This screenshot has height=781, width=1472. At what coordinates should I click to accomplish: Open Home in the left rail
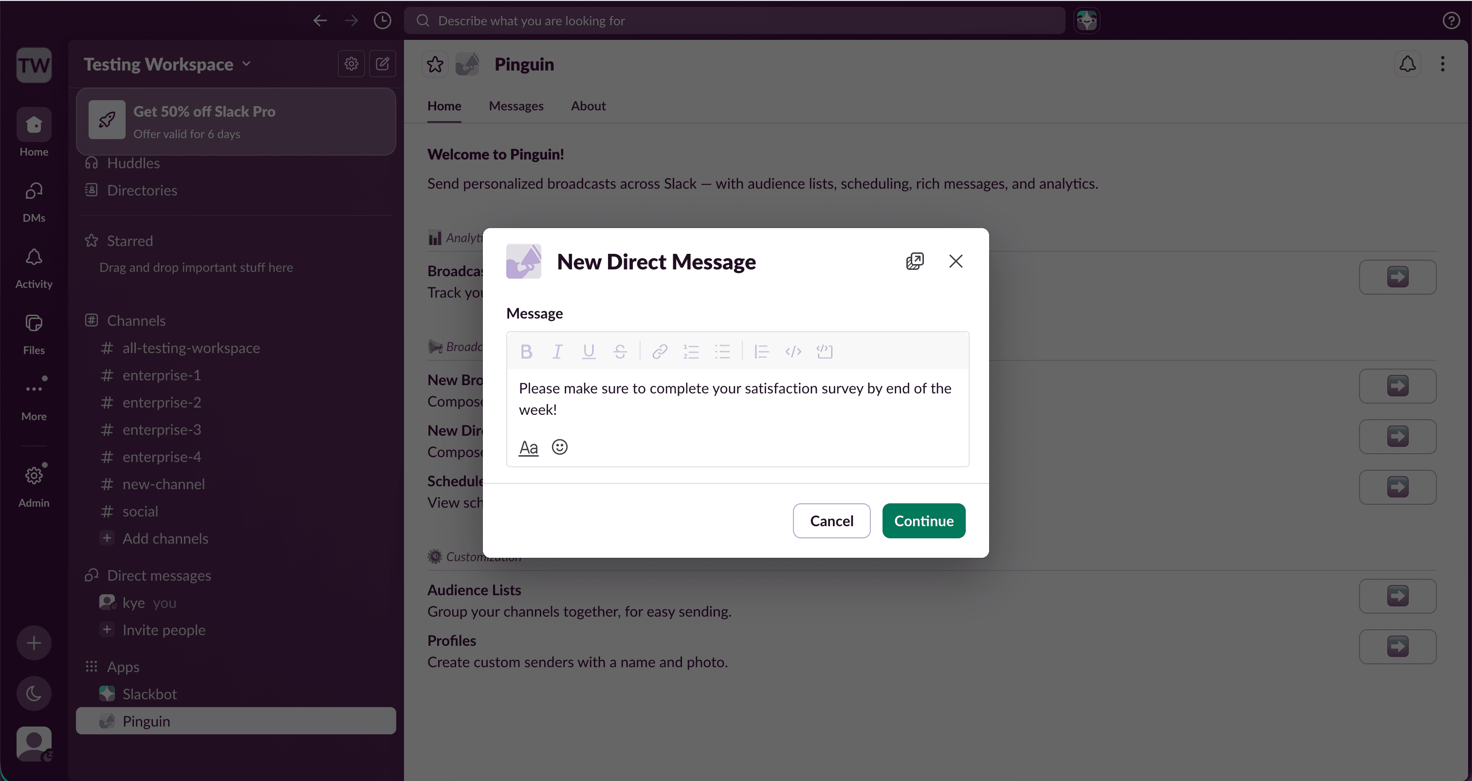(34, 132)
